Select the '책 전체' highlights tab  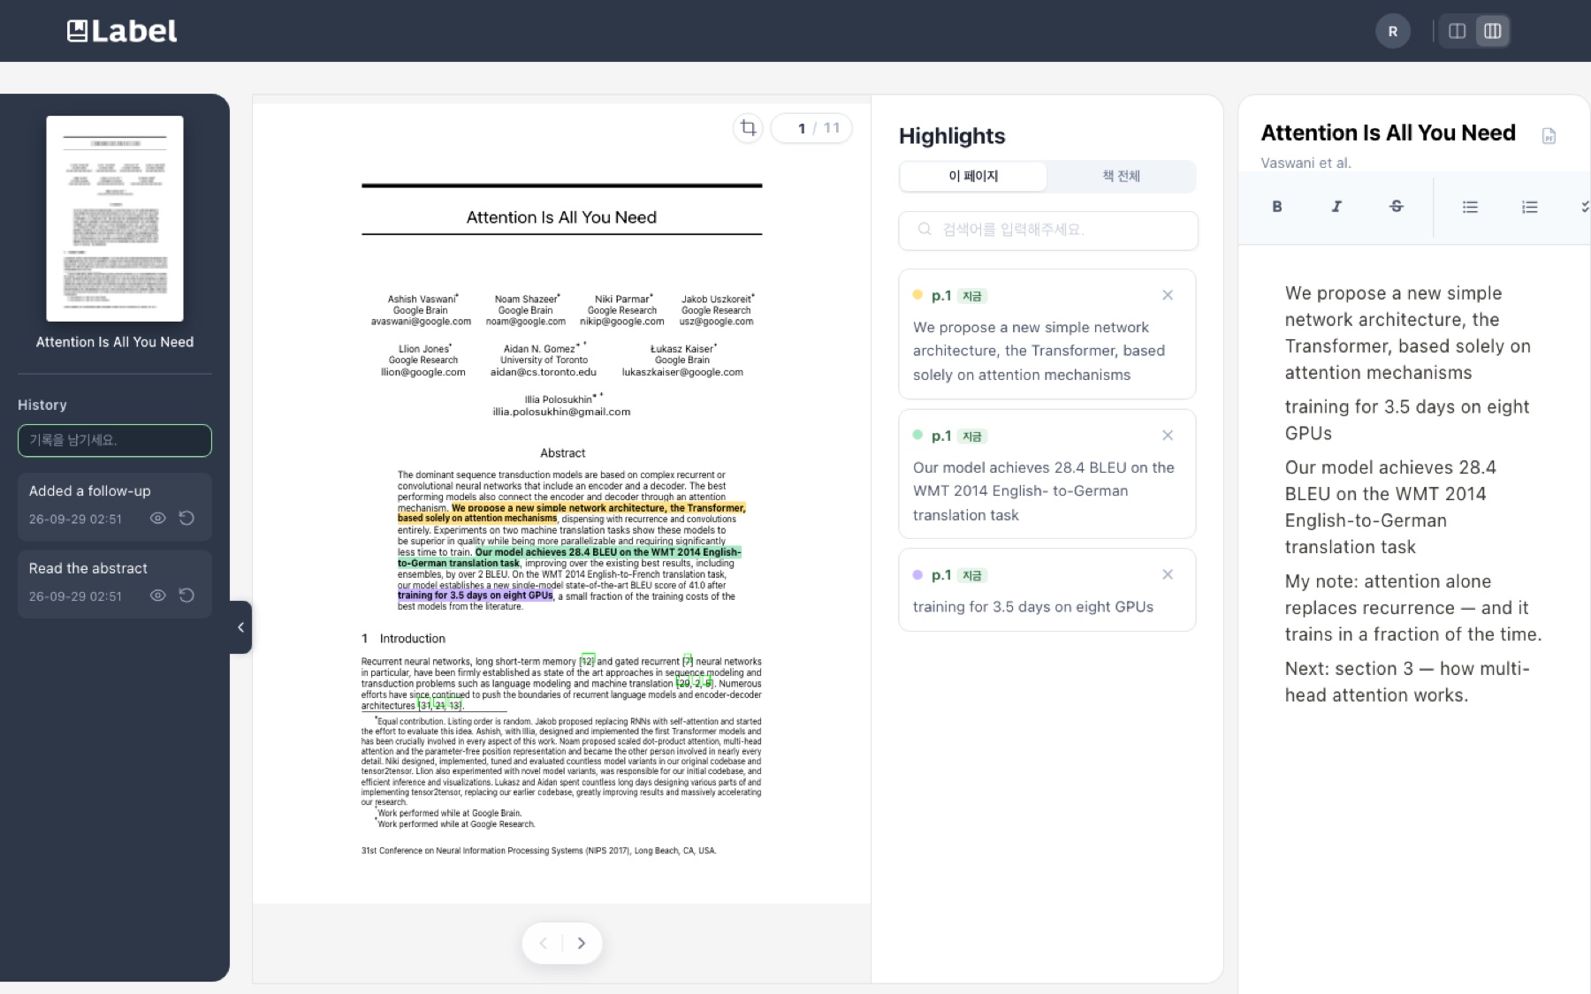tap(1121, 176)
